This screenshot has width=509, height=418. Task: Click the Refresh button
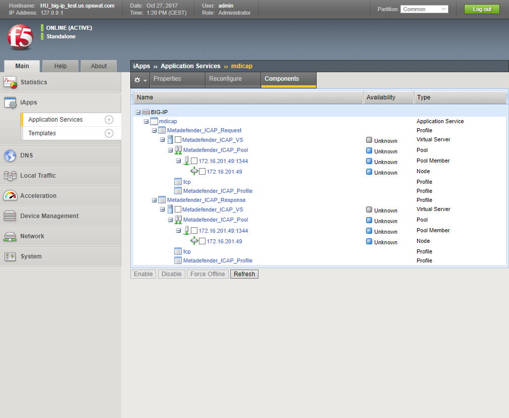tap(244, 274)
